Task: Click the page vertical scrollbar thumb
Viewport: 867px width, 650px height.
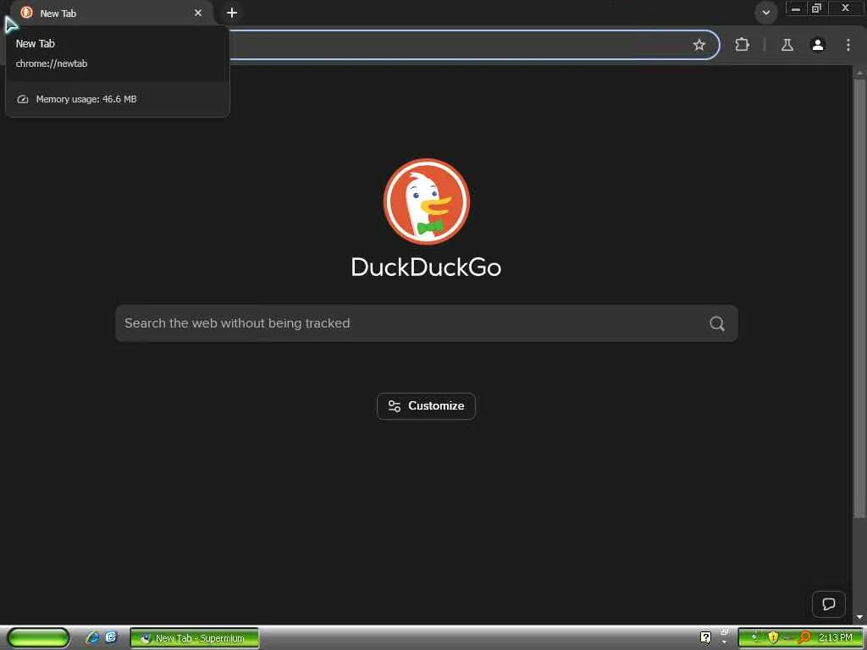Action: click(x=859, y=299)
